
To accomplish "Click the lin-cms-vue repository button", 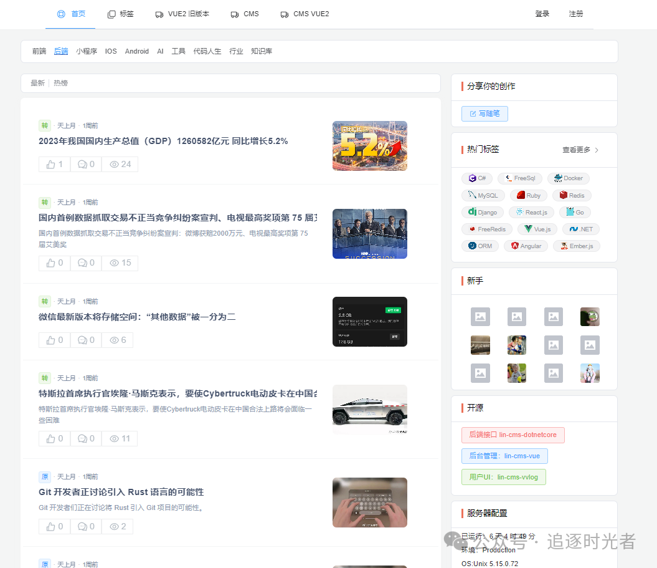I will click(504, 456).
